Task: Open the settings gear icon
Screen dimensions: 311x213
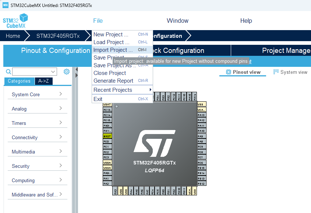Action: (67, 72)
